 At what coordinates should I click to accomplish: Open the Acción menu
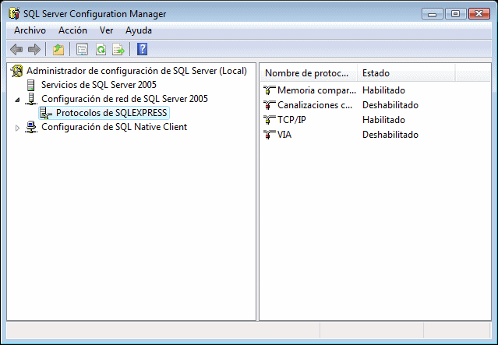(72, 30)
